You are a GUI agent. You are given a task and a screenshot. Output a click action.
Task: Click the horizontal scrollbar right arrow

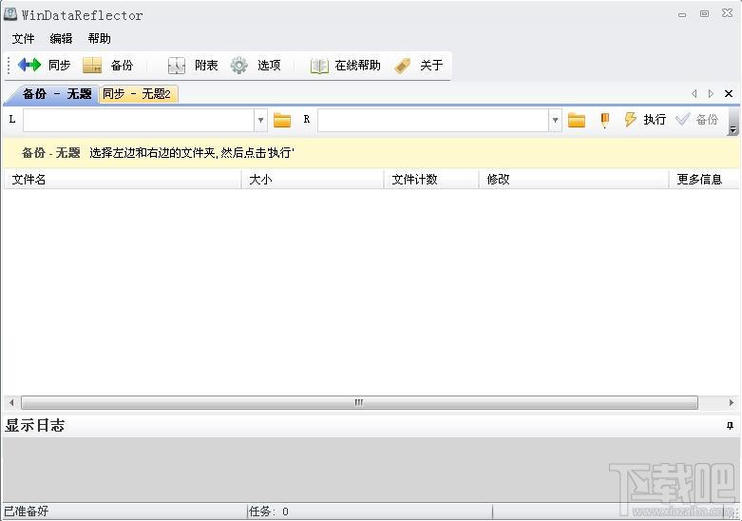click(732, 402)
